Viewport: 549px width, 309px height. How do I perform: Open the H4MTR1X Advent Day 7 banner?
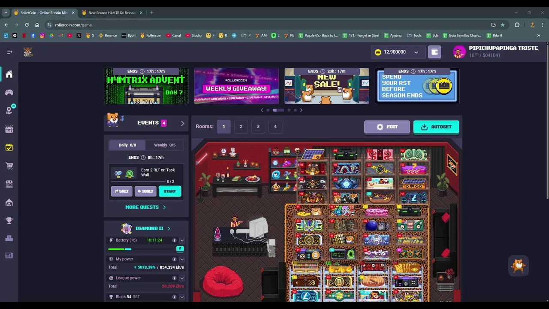tap(146, 86)
